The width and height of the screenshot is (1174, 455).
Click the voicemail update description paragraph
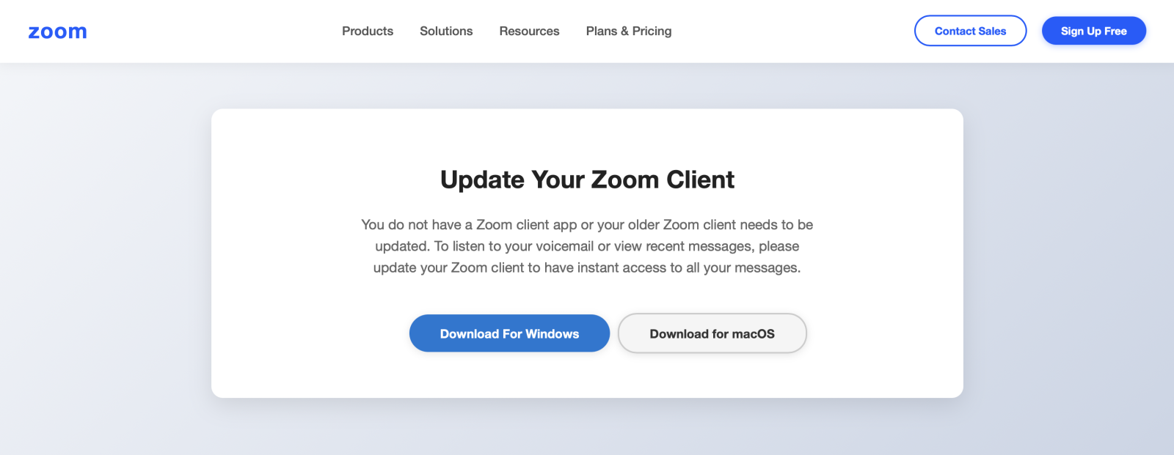(x=587, y=246)
